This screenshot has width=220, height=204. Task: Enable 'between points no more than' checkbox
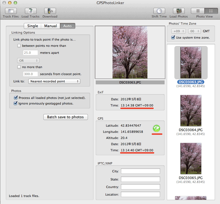tap(19, 46)
